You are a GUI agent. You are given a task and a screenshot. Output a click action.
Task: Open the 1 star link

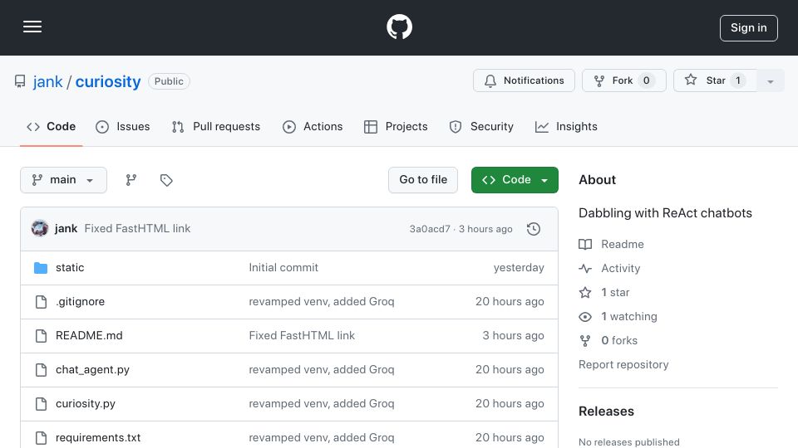pyautogui.click(x=615, y=293)
